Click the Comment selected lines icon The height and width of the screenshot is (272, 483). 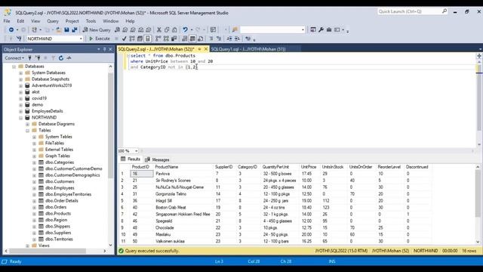tap(211, 39)
